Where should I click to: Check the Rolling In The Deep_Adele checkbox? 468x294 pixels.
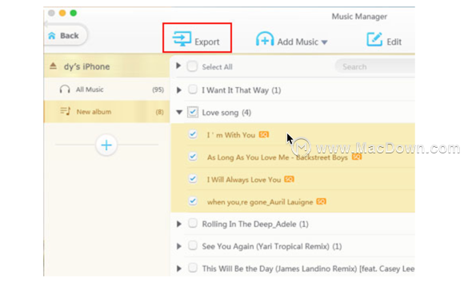(193, 224)
